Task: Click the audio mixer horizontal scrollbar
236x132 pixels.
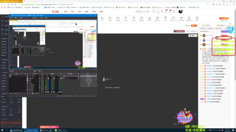Action: click(x=52, y=94)
